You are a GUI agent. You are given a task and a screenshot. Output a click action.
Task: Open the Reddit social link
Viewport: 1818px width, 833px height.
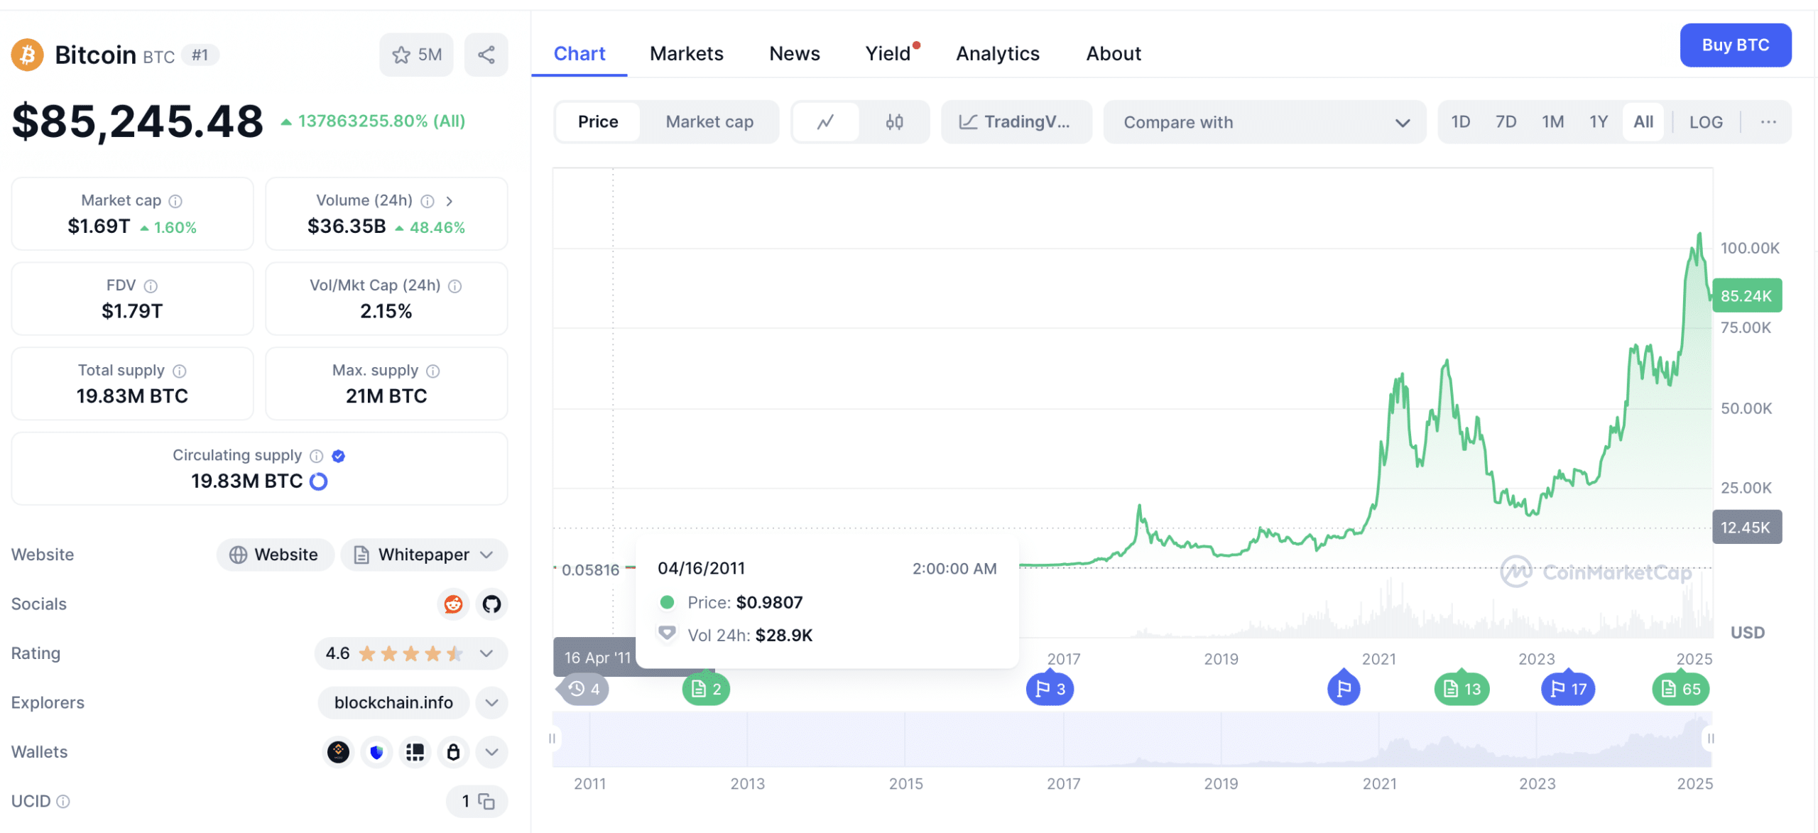[x=453, y=604]
